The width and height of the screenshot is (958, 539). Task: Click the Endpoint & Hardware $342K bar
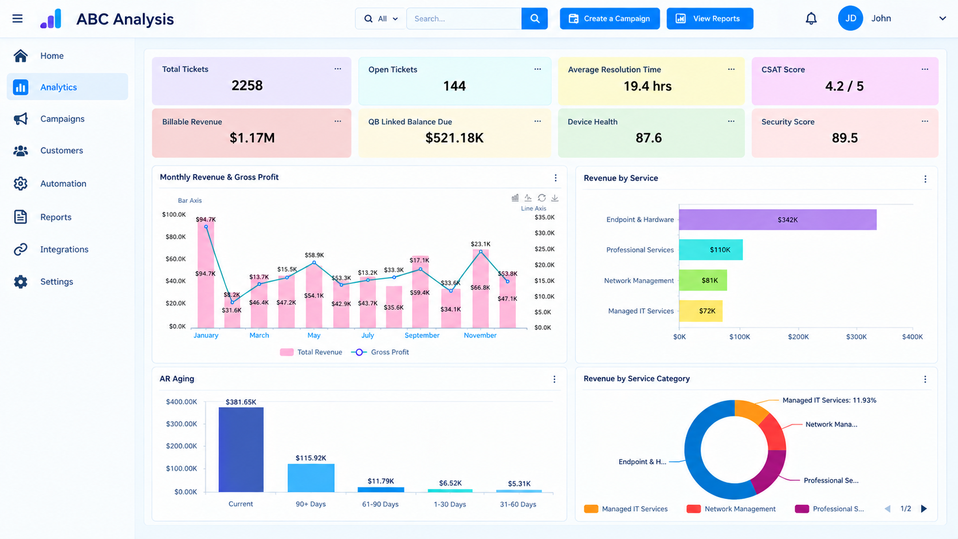(x=778, y=220)
